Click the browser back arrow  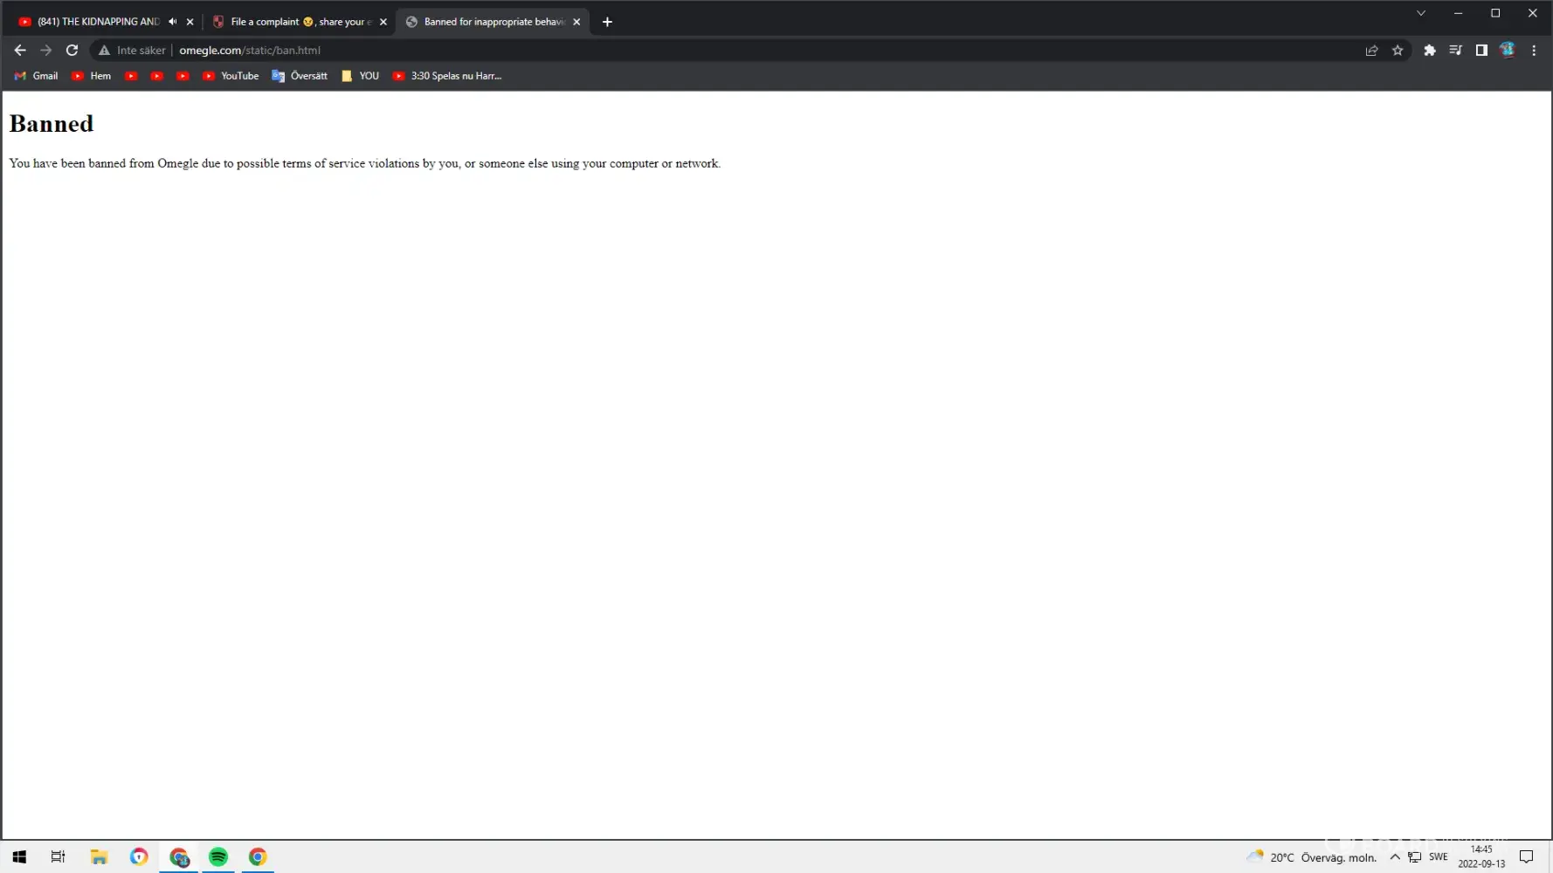pos(20,51)
